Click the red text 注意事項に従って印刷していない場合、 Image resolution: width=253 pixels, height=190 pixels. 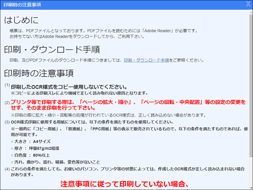click(x=124, y=184)
